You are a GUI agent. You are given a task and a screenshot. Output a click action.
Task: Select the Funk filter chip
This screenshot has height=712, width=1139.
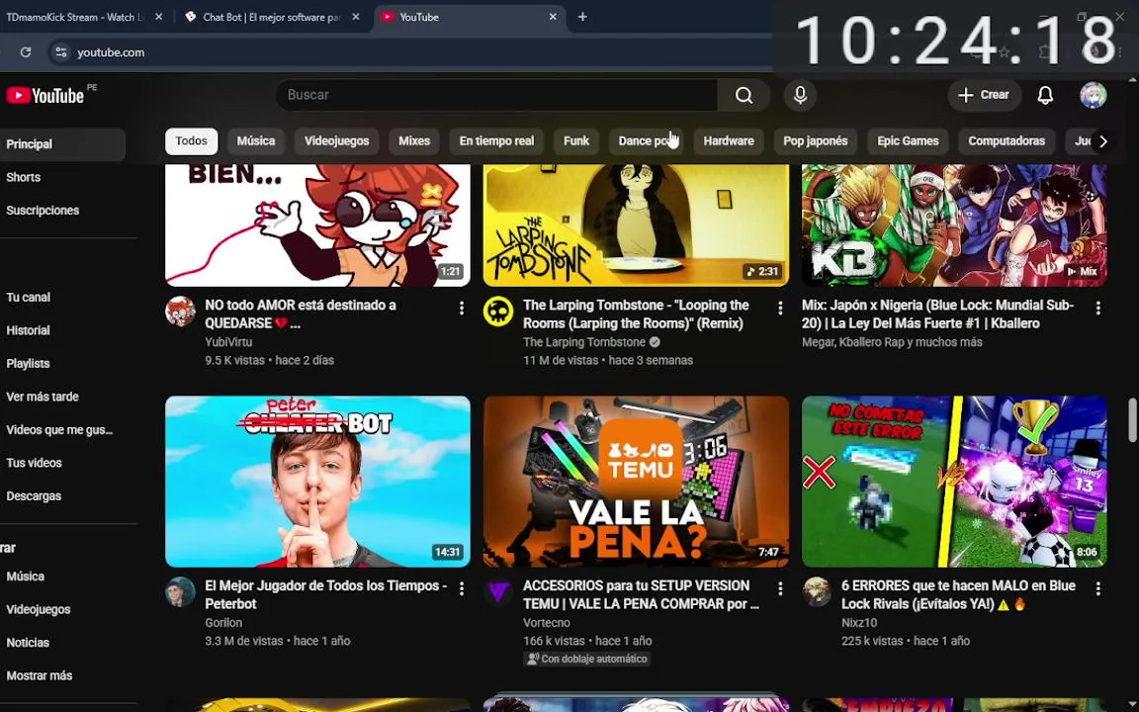(x=576, y=141)
